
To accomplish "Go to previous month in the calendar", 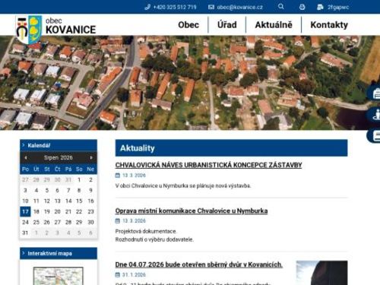I will pyautogui.click(x=26, y=157).
